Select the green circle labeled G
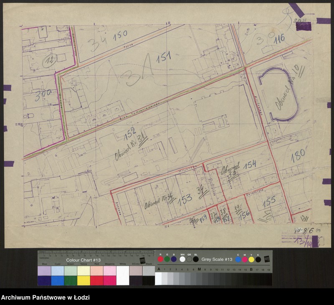 point(167,259)
